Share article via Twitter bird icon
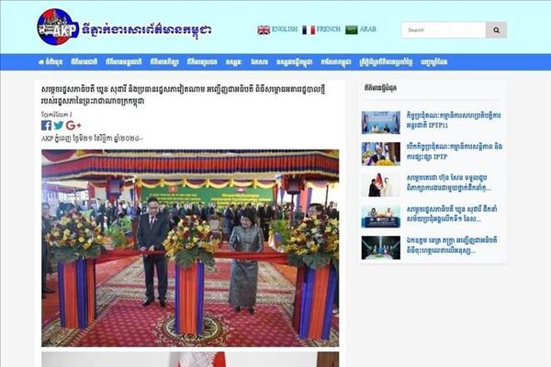 (59, 126)
